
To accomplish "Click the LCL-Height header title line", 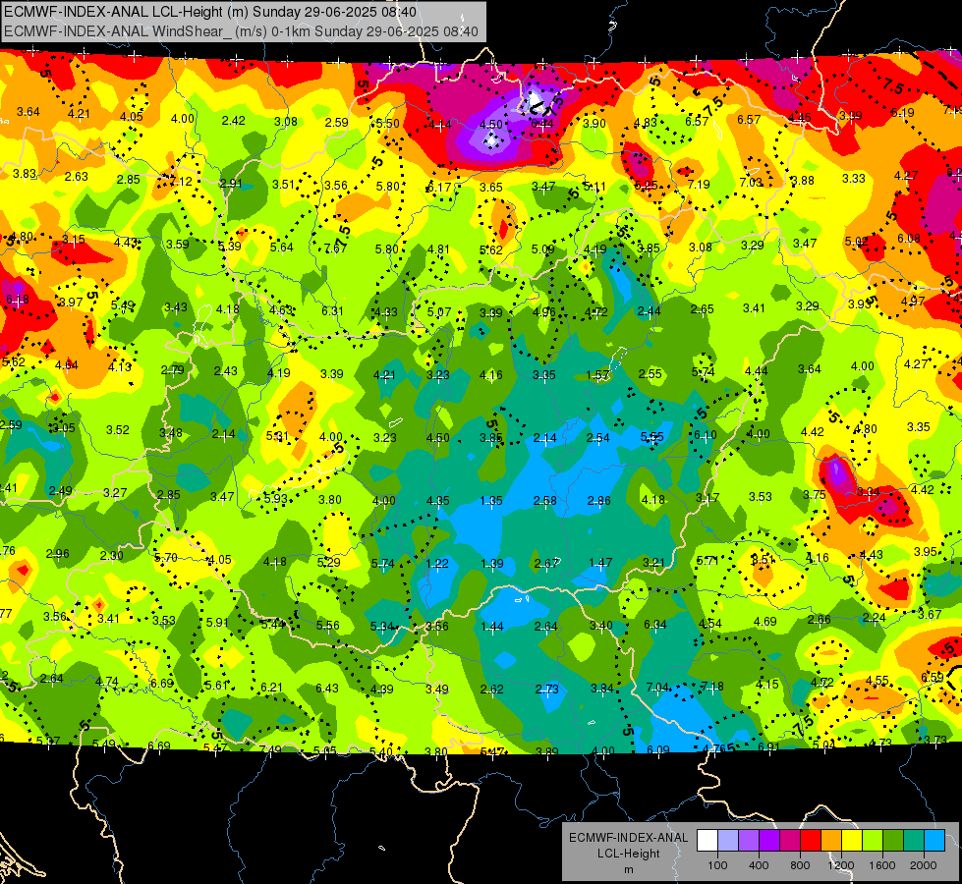I will 210,12.
